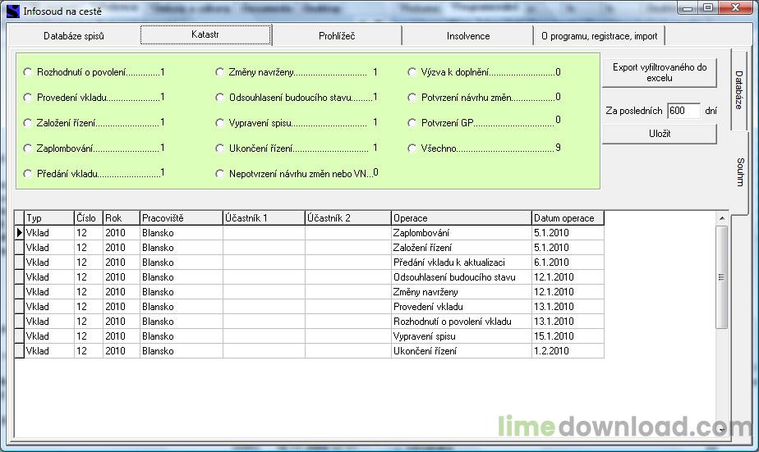This screenshot has height=452, width=759.
Task: Click the Infosoud app icon in title bar
Action: tap(12, 11)
